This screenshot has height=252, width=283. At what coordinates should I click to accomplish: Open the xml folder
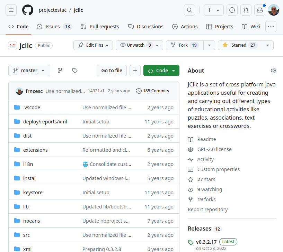coord(27,249)
